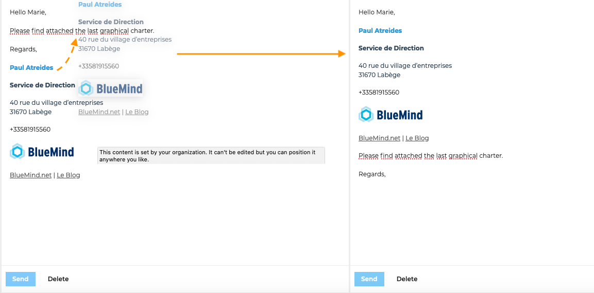Viewport: 594px width, 293px height.
Task: Click the dragged ghost Le Blog link
Action: (137, 112)
